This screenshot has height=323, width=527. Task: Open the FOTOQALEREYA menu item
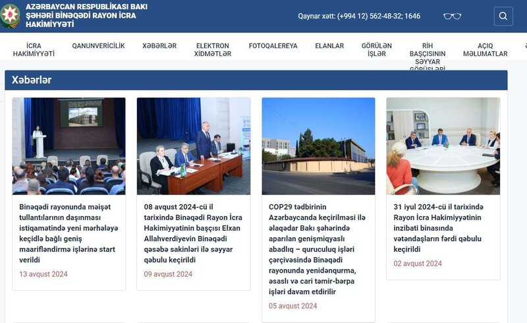coord(273,45)
